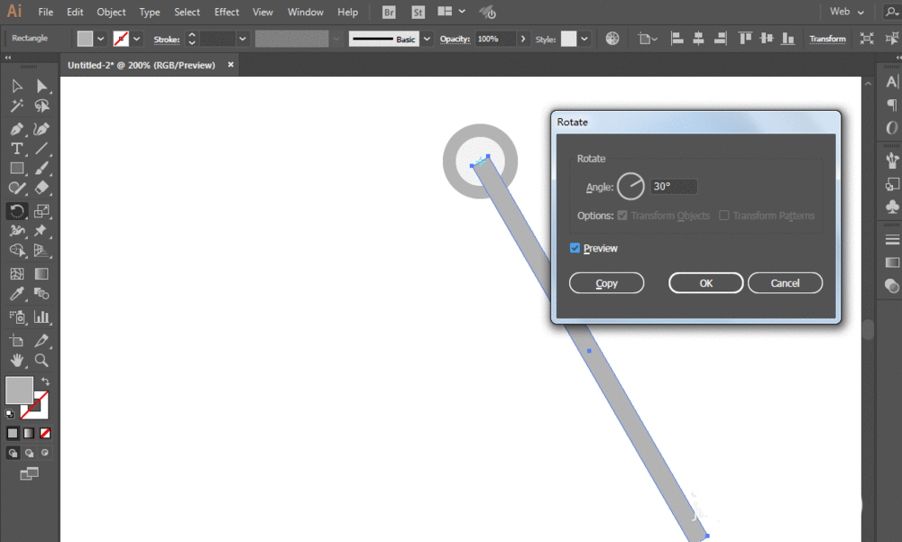Open the Web workspace dropdown
This screenshot has height=542, width=902.
coord(847,12)
